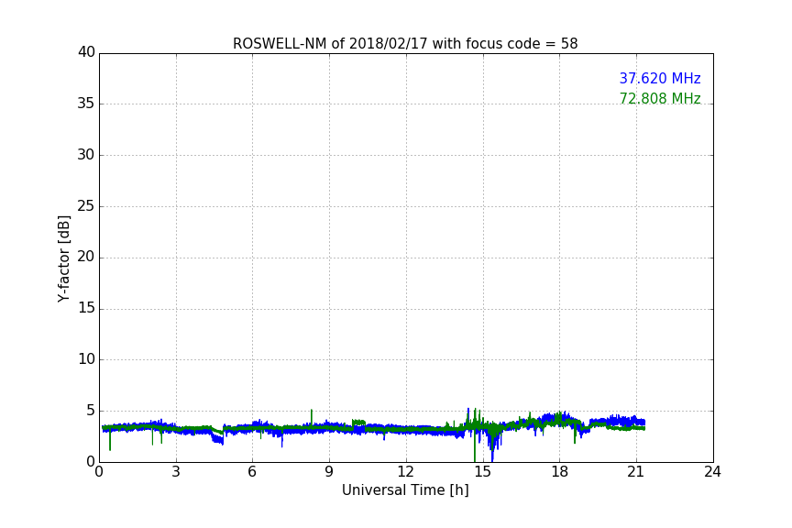The width and height of the screenshot is (792, 528).
Task: Click the 'Y-factor [dB]' axis label
Action: tap(63, 258)
